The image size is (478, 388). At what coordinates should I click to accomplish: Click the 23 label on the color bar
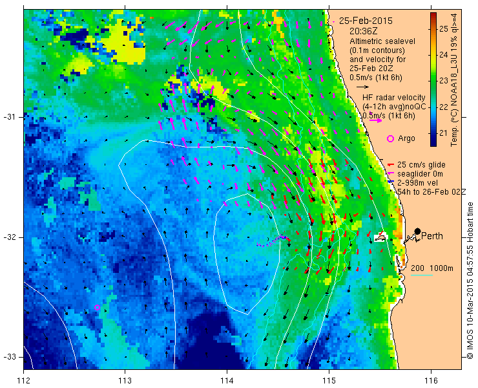[x=444, y=81]
